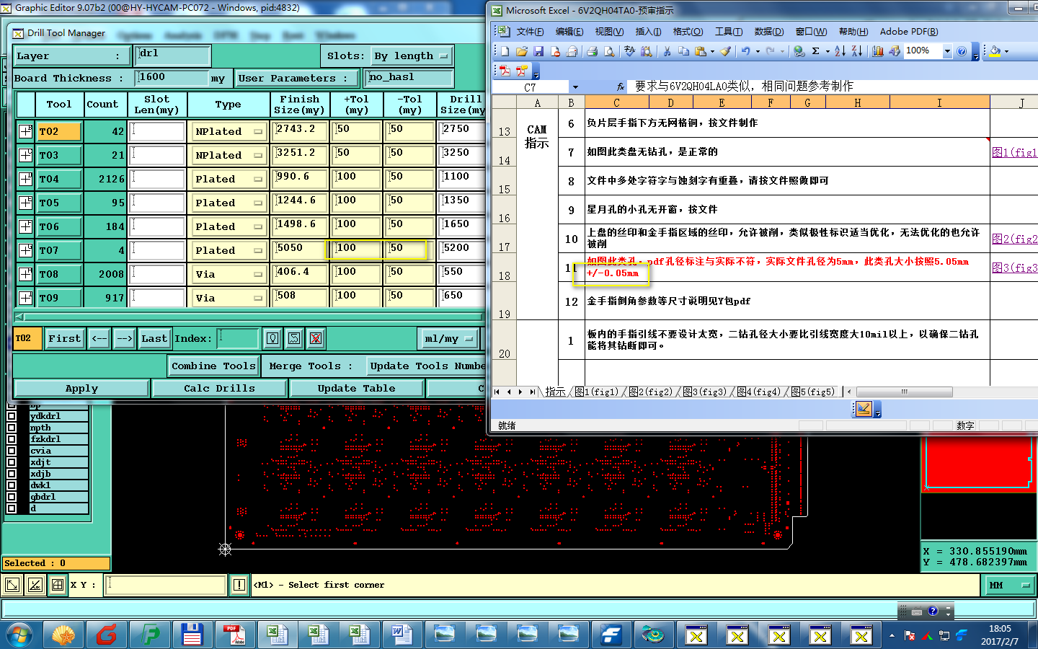Expand the plus box for tool T07

pyautogui.click(x=26, y=250)
